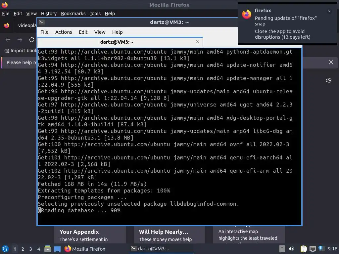Open Firefox Help menu
Image resolution: width=339 pixels, height=254 pixels.
(x=110, y=14)
